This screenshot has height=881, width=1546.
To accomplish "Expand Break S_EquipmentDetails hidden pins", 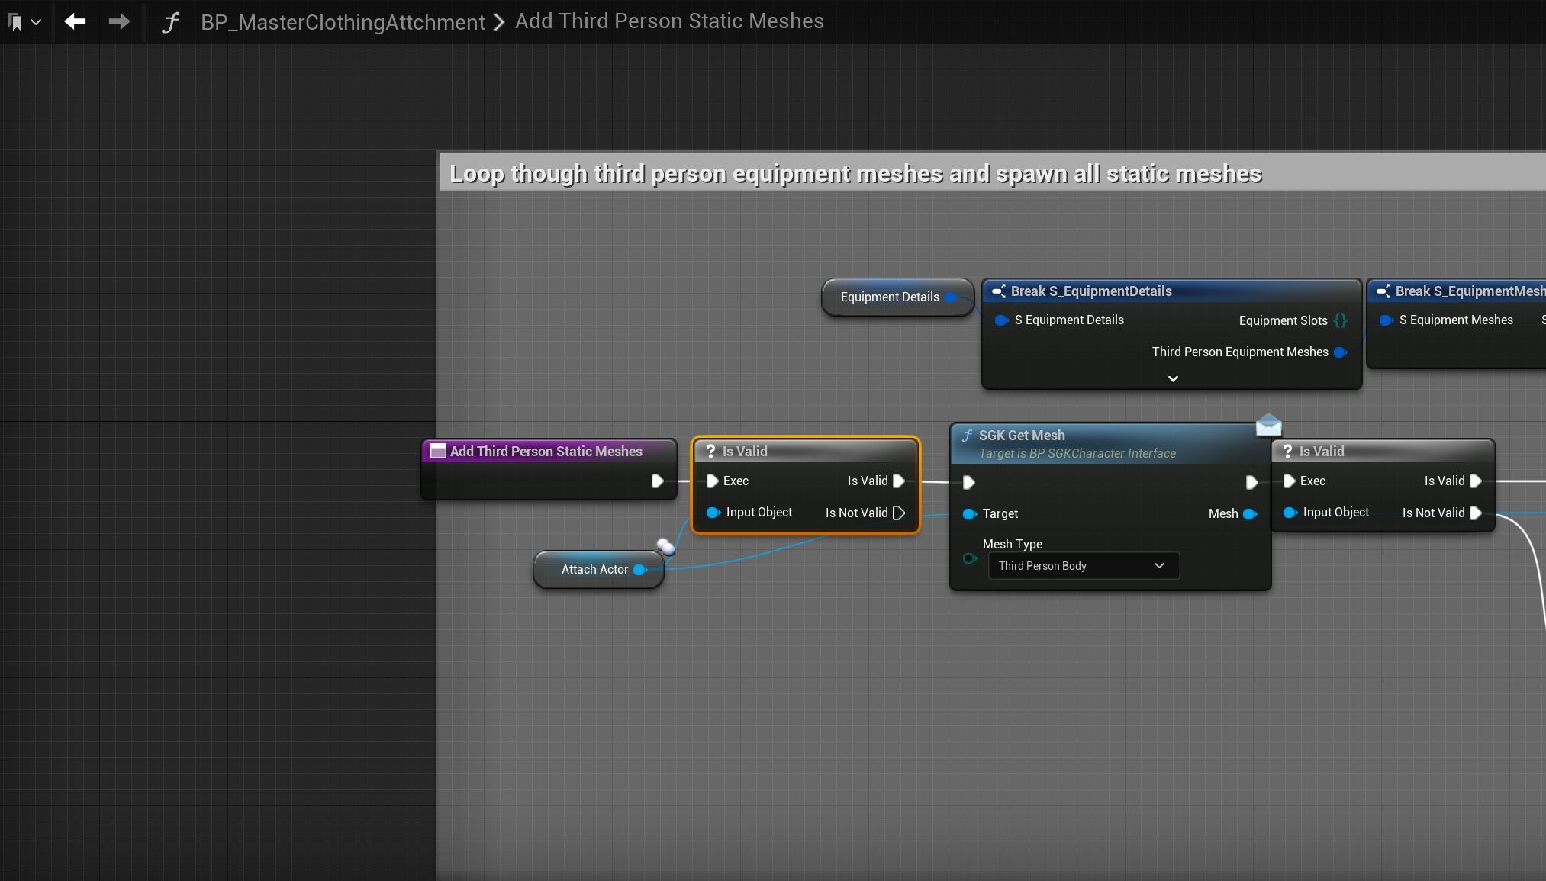I will [1173, 378].
